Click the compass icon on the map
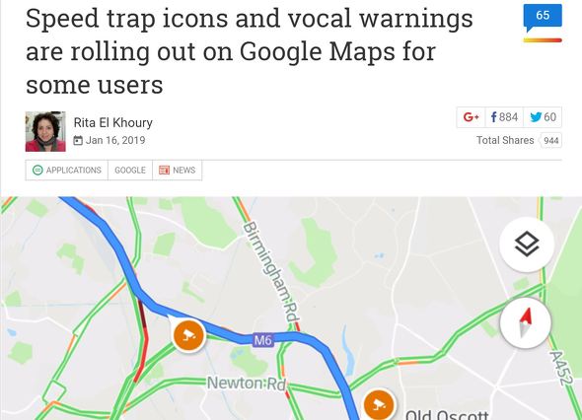Screen dimensions: 582x420 click(526, 322)
